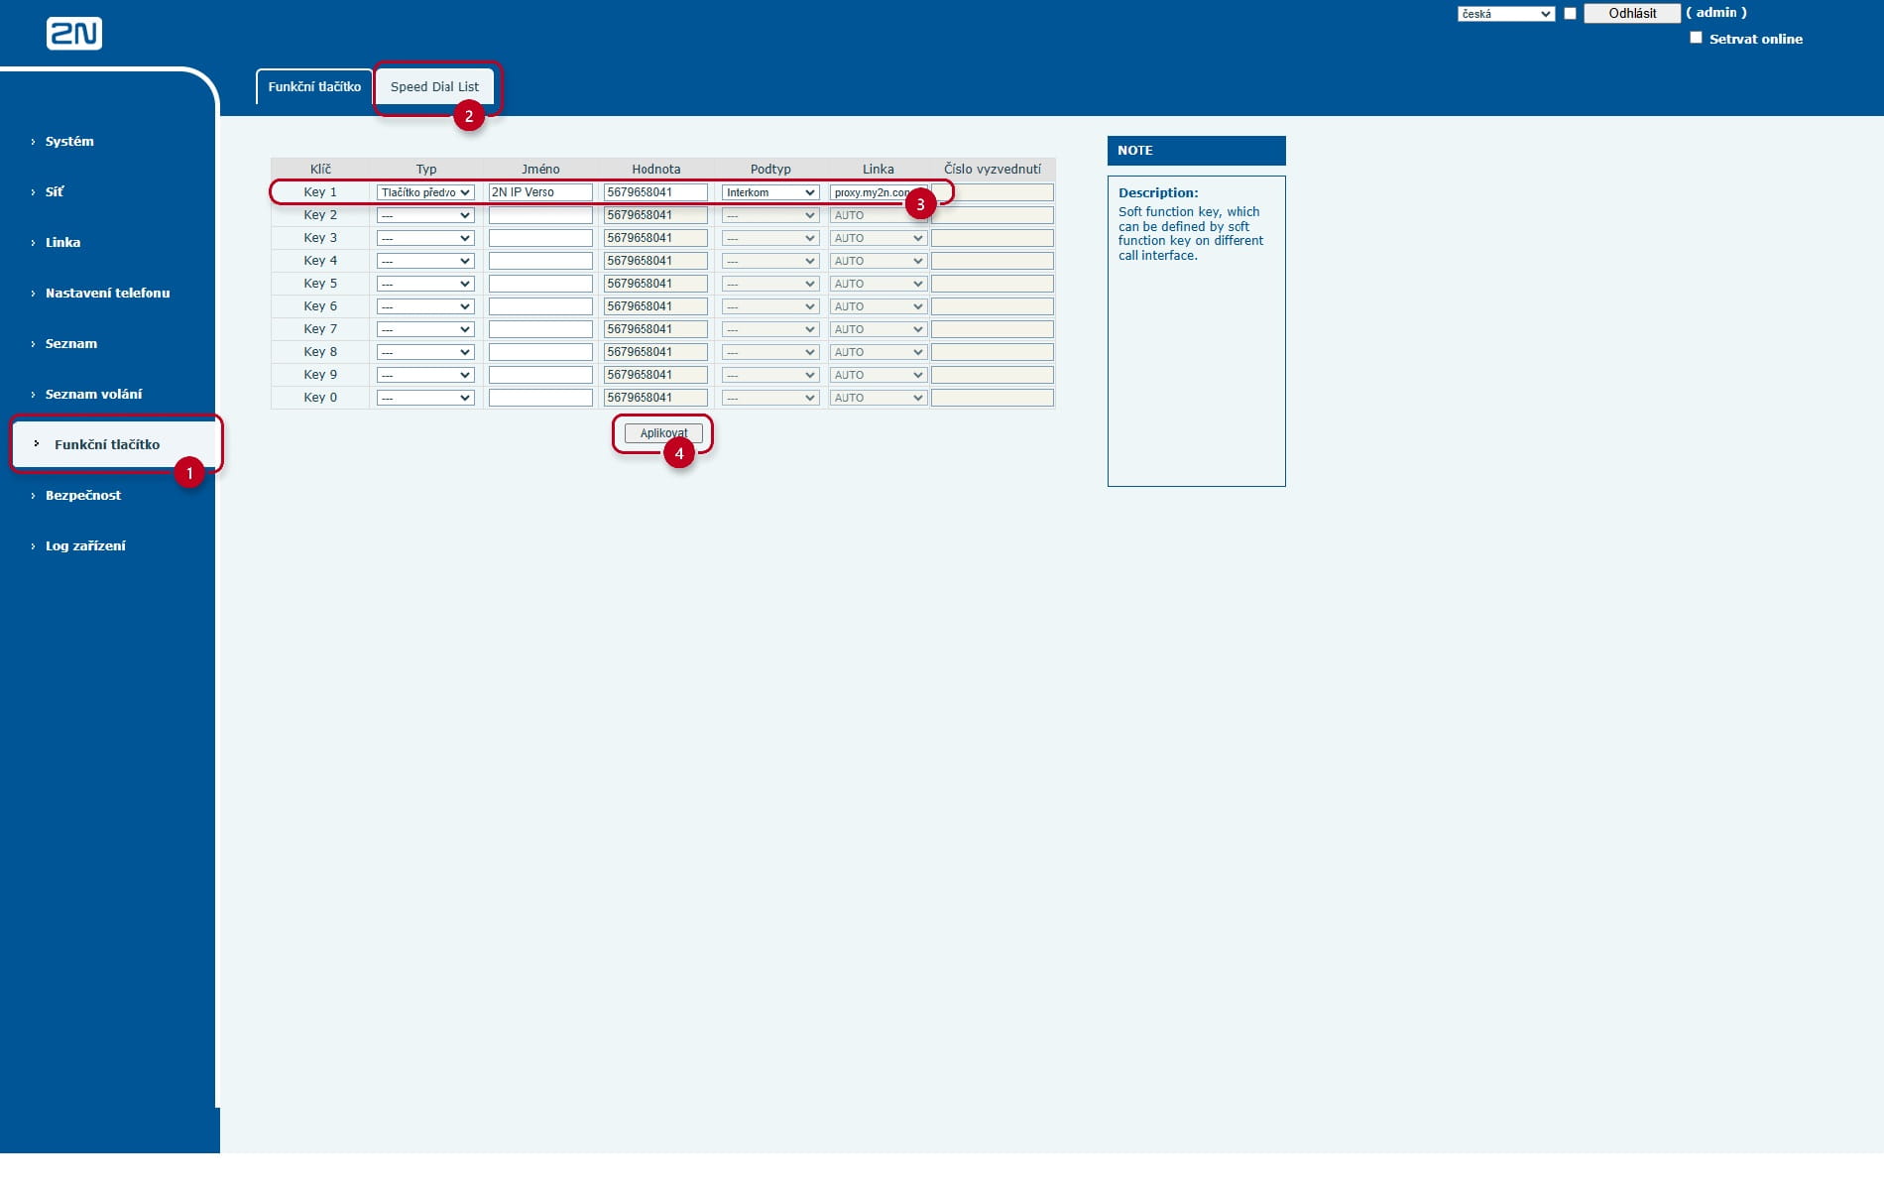The image size is (1884, 1190).
Task: Click the Číslo vyzvednutí column header
Action: pos(993,169)
